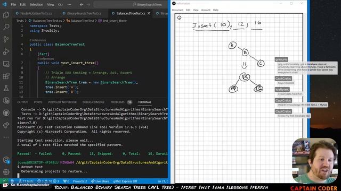Open the Edit menu in reMarkable
The width and height of the screenshot is (341, 191).
(188, 10)
